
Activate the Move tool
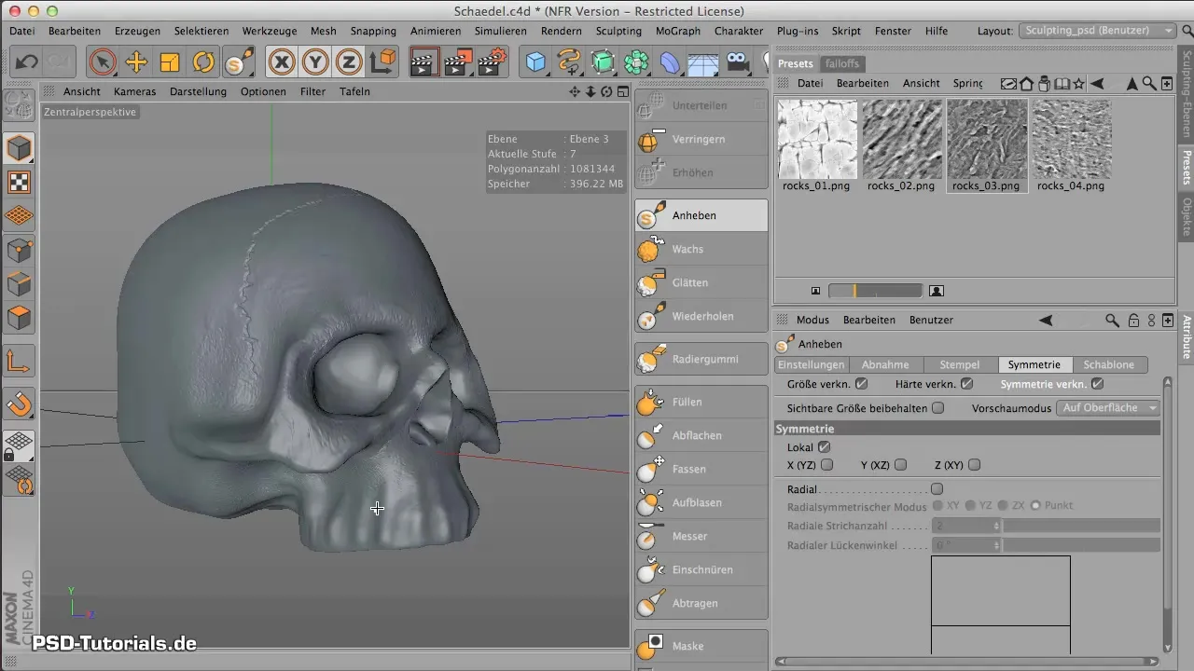coord(136,62)
